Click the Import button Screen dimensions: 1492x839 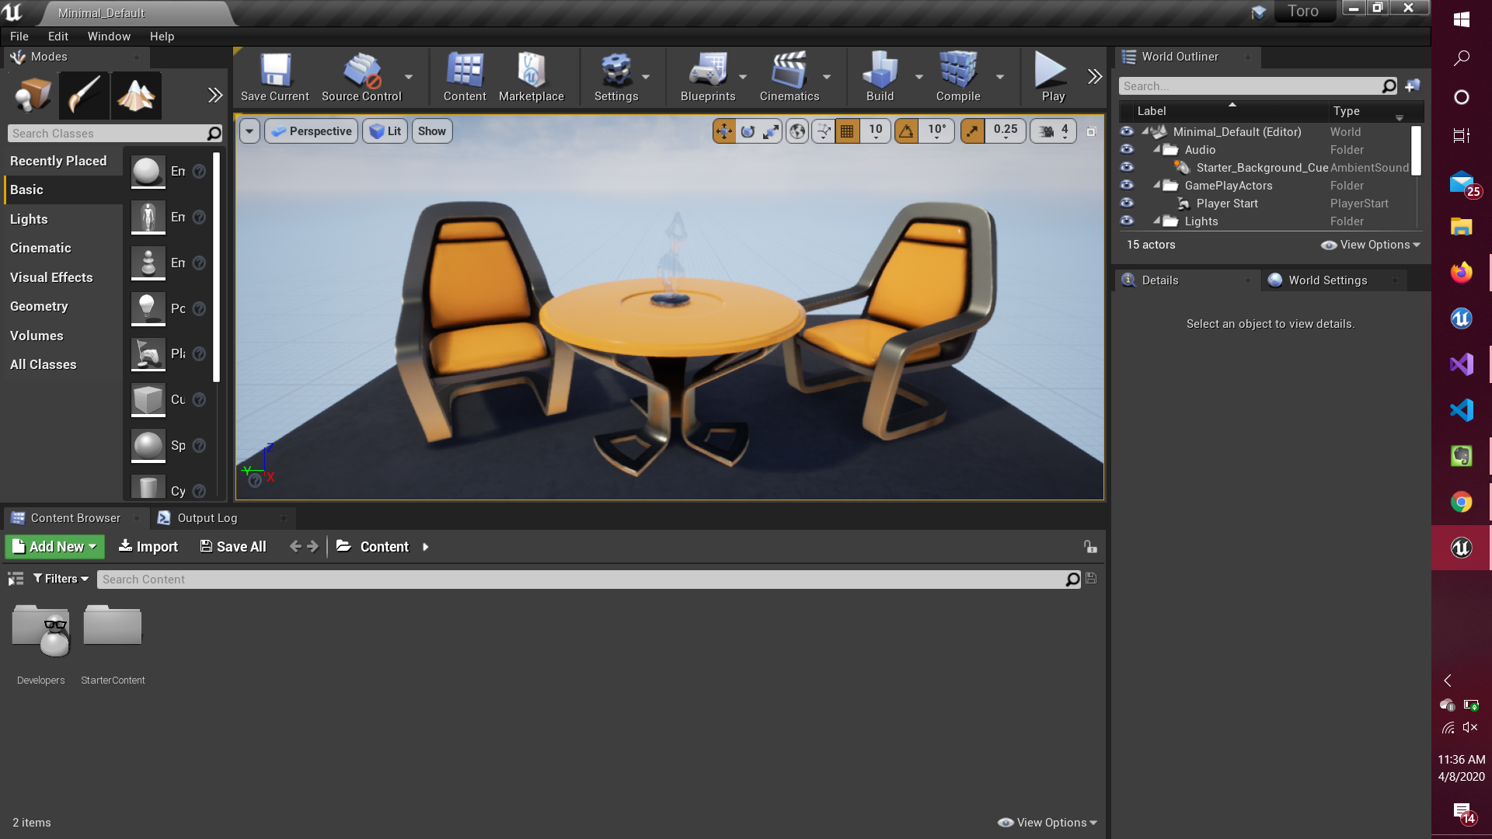pos(148,547)
